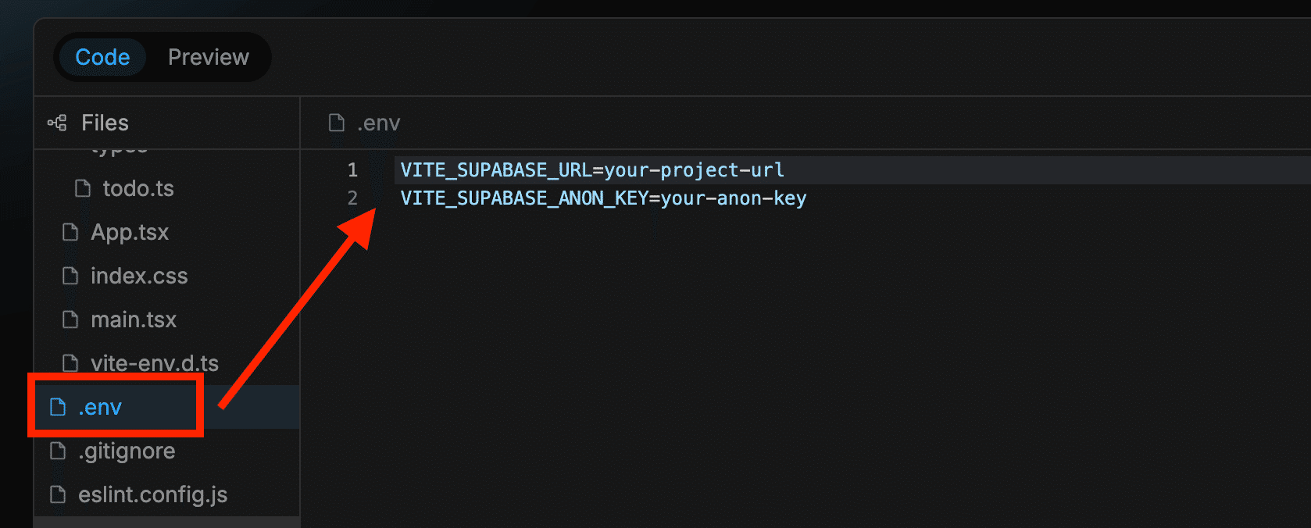Click the file icon beside vite-env.d.ts
This screenshot has width=1311, height=528.
coord(70,363)
